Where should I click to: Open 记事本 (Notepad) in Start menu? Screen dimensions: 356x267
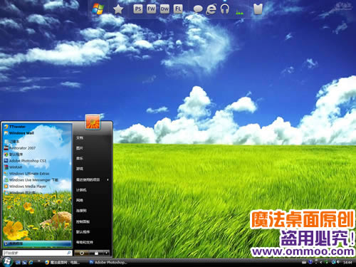tap(11, 142)
